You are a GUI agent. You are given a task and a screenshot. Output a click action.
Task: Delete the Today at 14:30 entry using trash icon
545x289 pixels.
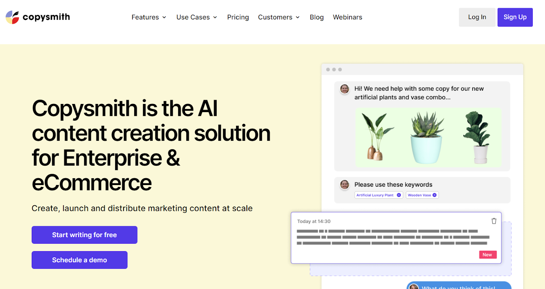[494, 221]
